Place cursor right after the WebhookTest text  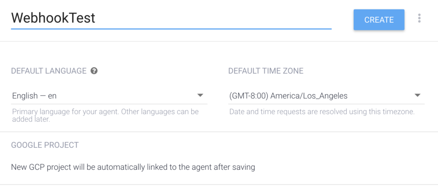96,18
